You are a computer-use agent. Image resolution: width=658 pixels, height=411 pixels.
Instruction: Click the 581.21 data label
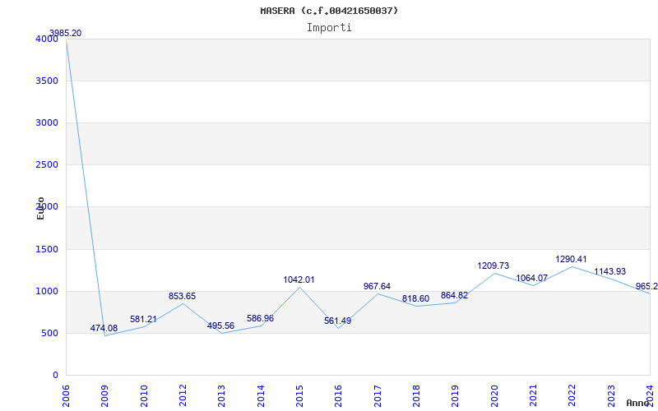143,319
